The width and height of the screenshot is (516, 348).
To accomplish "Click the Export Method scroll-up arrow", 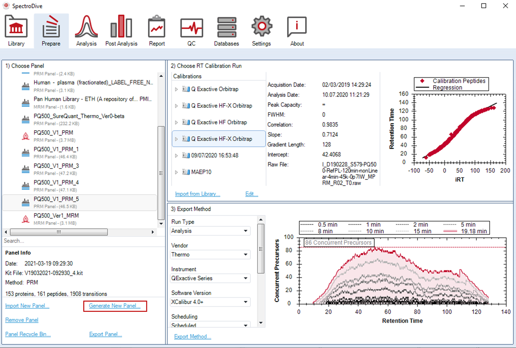I will tap(261, 220).
